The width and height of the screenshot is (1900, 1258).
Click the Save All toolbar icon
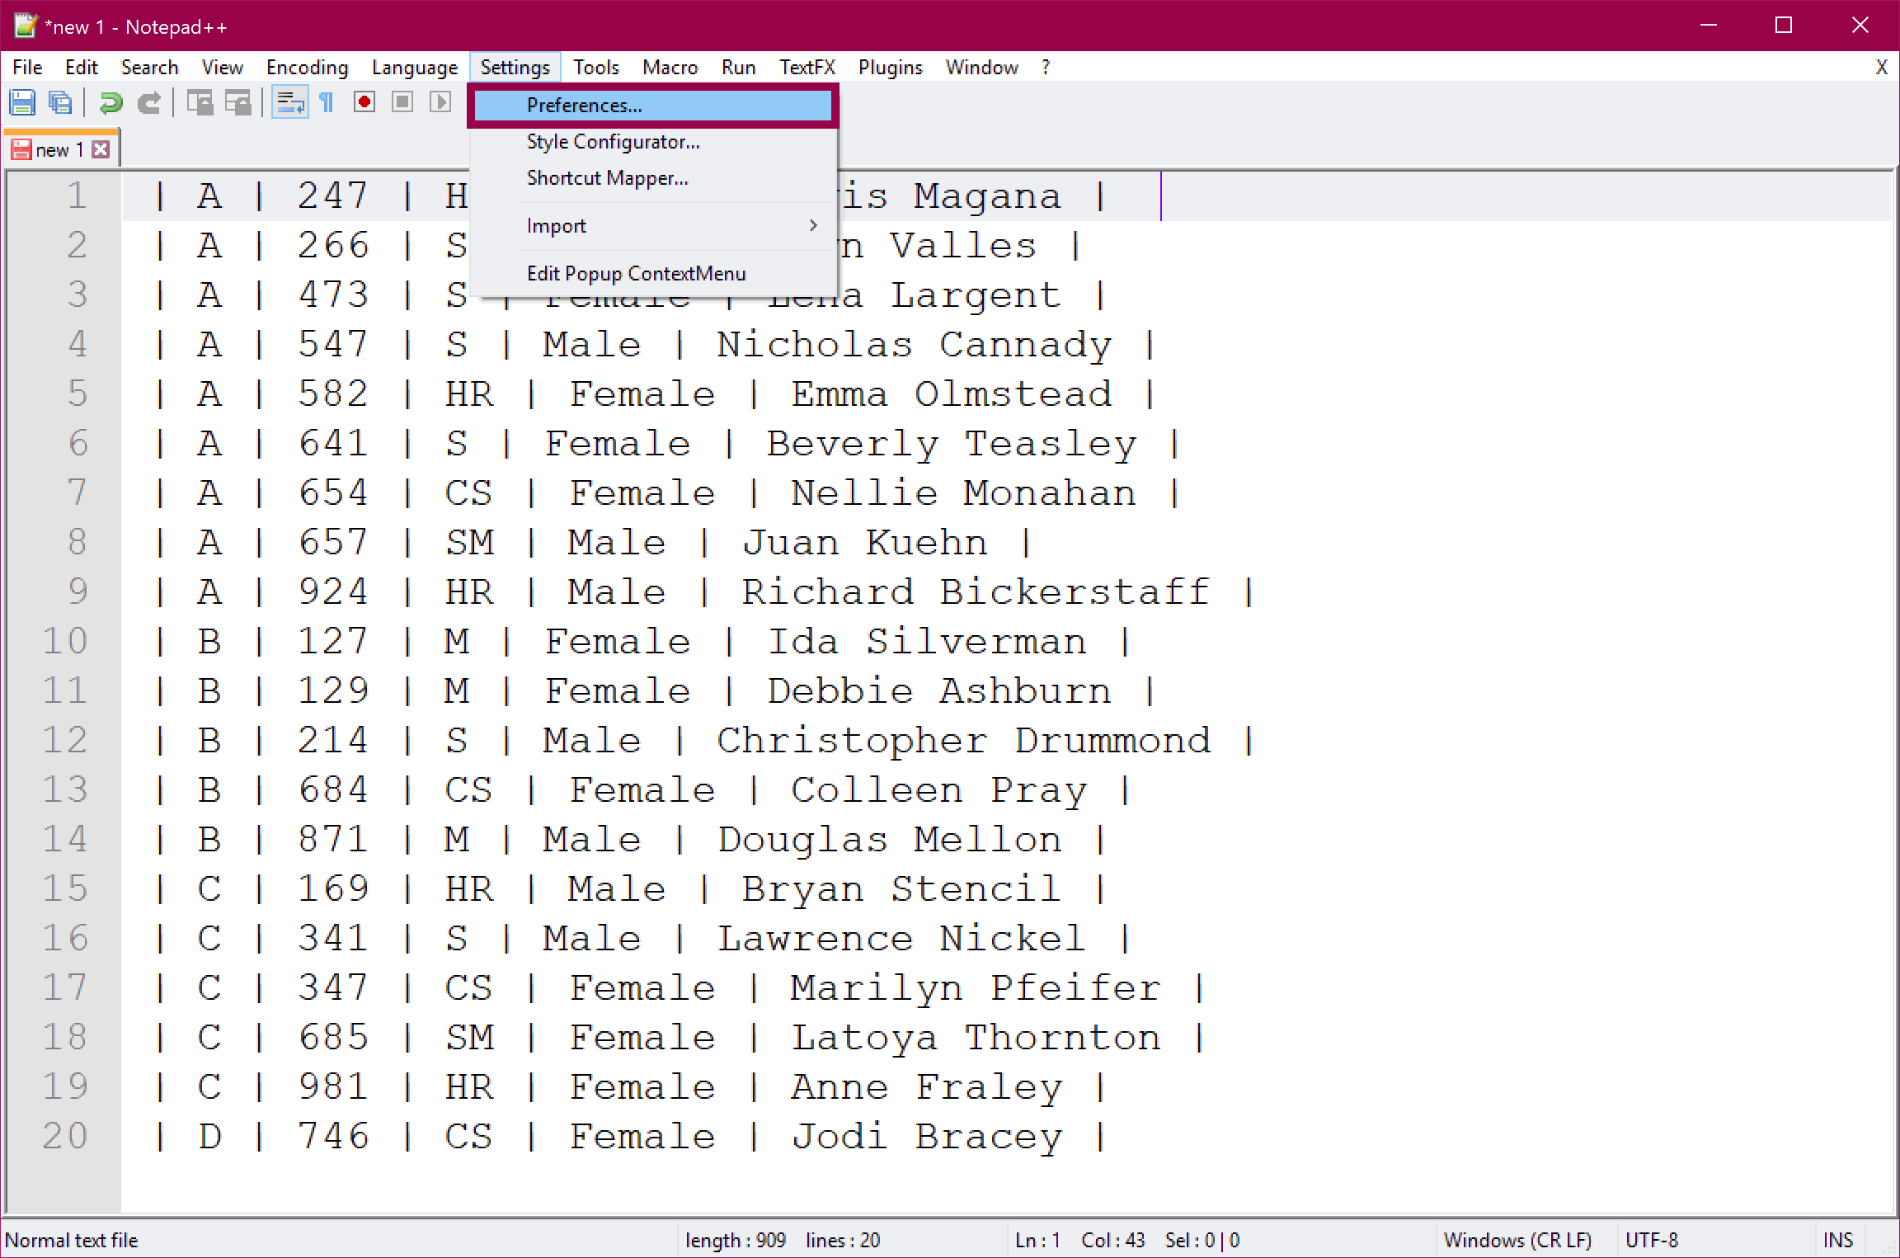(x=60, y=102)
